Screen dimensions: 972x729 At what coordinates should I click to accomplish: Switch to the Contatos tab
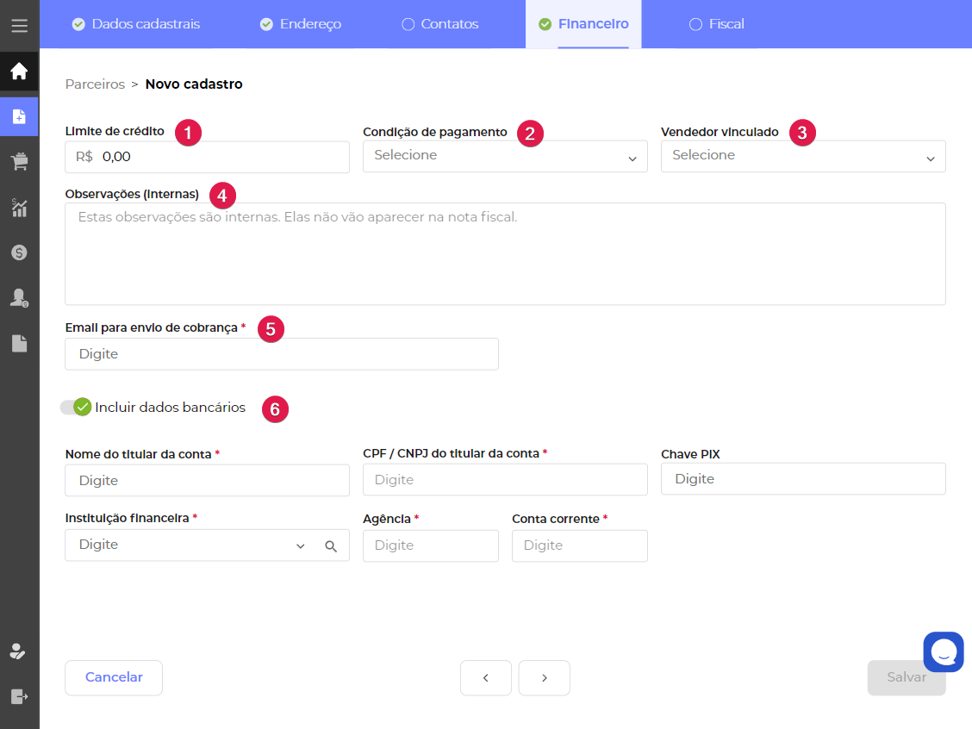[439, 24]
